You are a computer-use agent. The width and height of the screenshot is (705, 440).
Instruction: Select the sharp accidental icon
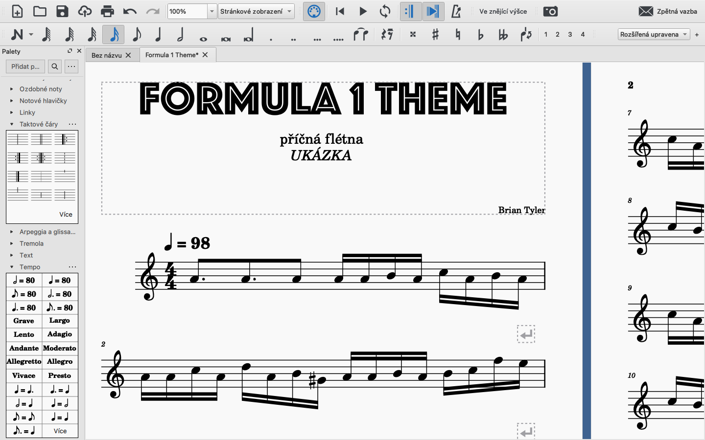point(435,35)
